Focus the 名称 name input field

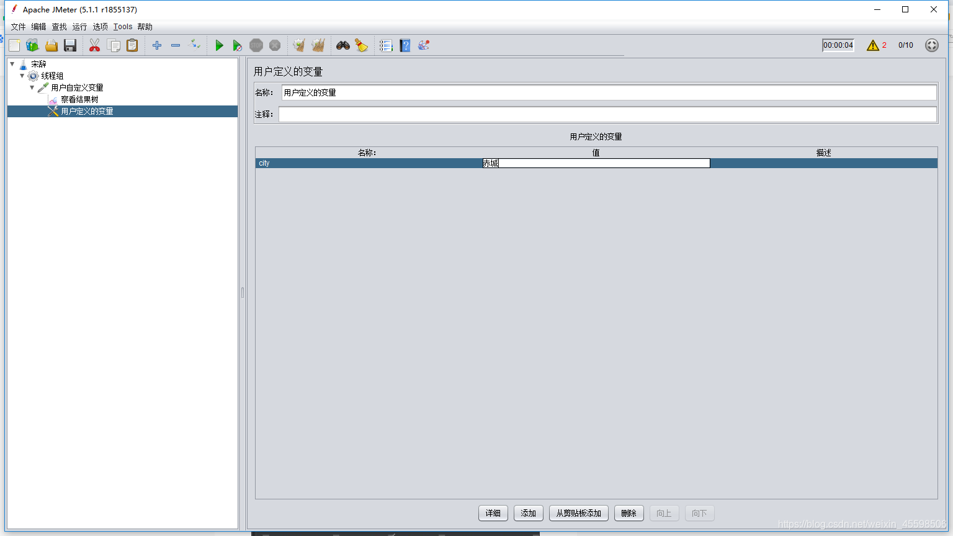[609, 92]
